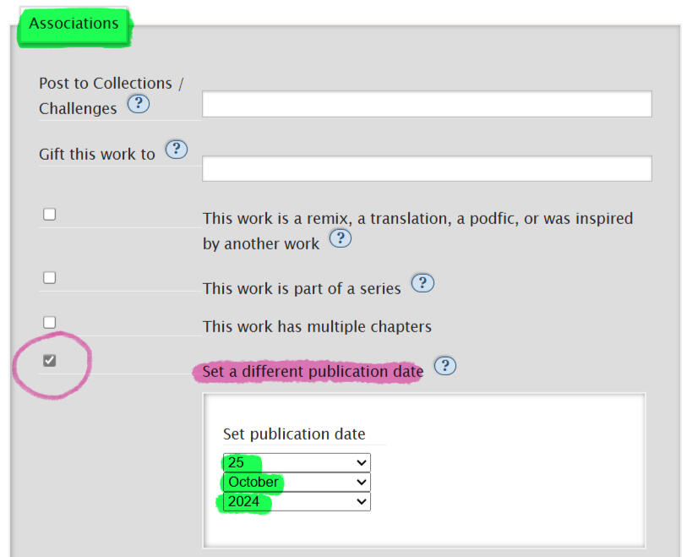Enable the part of a series checkbox
Screen dimensions: 692x557
50,277
